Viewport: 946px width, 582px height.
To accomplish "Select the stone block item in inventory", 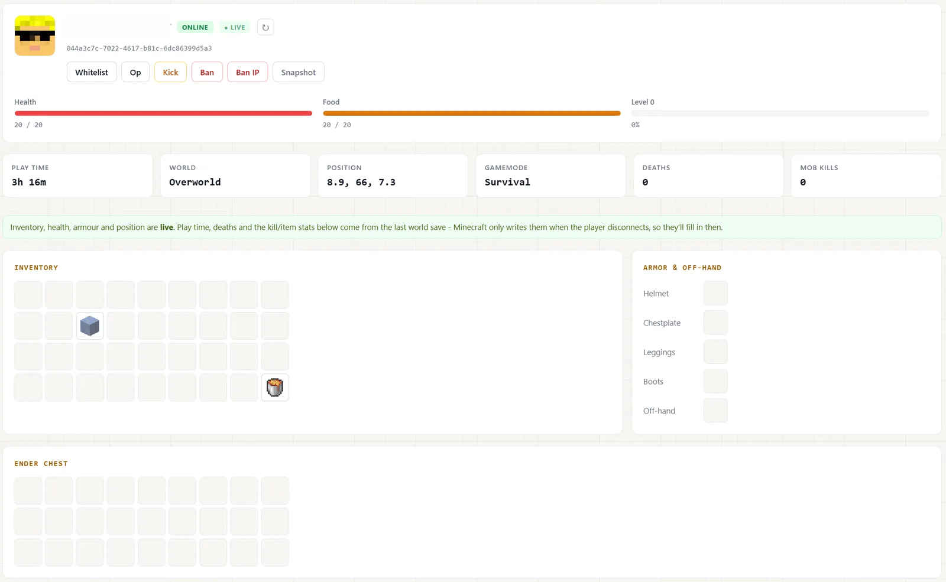I will coord(90,326).
